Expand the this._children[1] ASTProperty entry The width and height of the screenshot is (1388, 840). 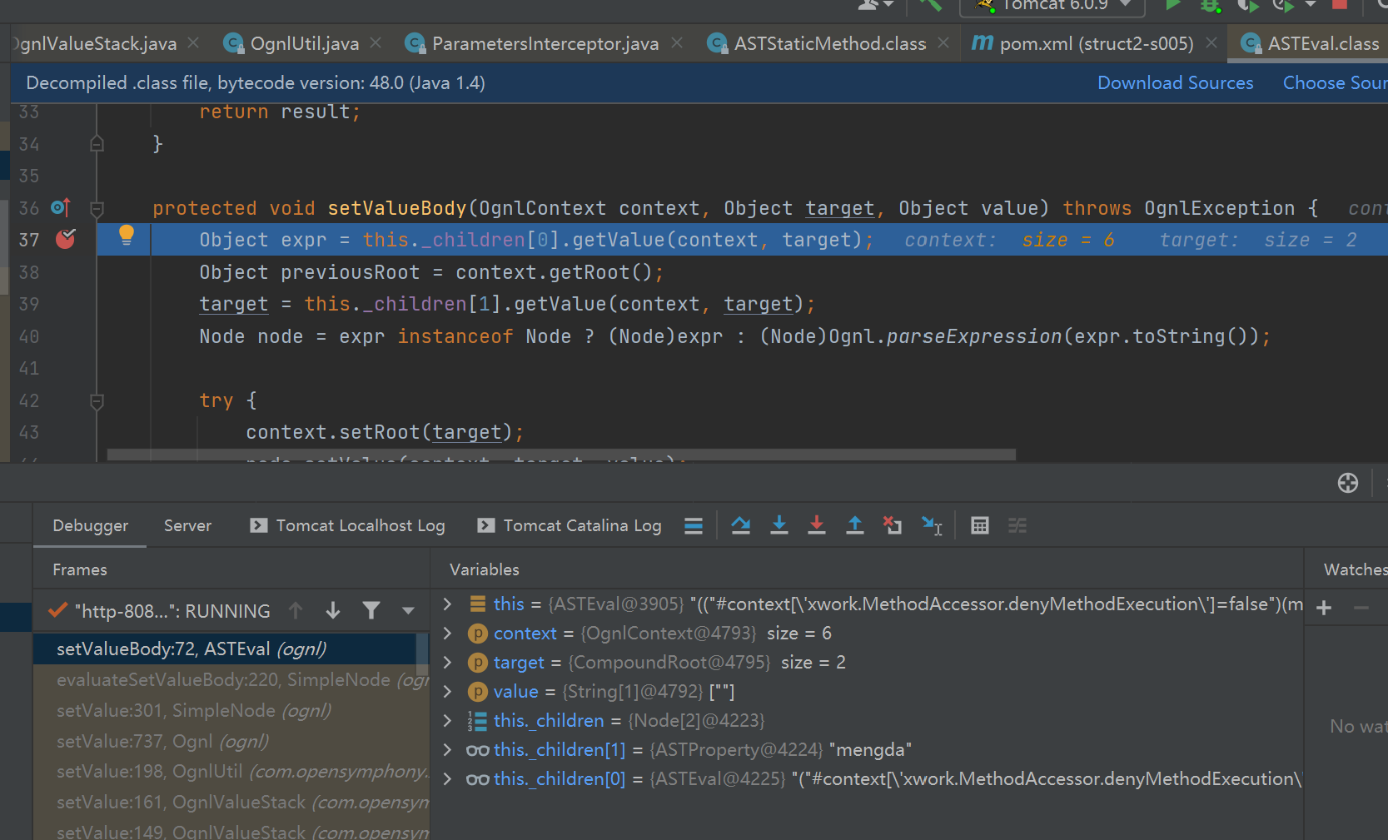tap(448, 749)
